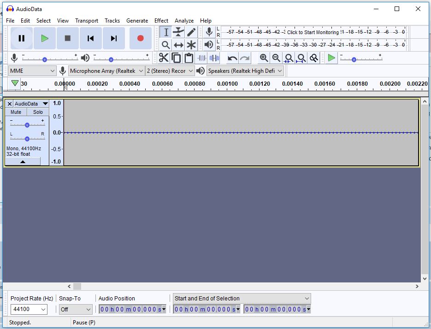Screen dimensions: 431x329
Task: Toggle the Pause button
Action: (x=22, y=38)
